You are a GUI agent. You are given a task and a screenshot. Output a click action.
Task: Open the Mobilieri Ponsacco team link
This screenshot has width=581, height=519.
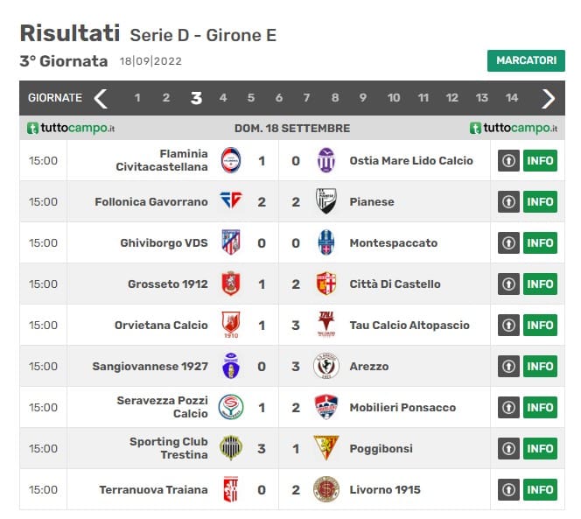(x=402, y=407)
